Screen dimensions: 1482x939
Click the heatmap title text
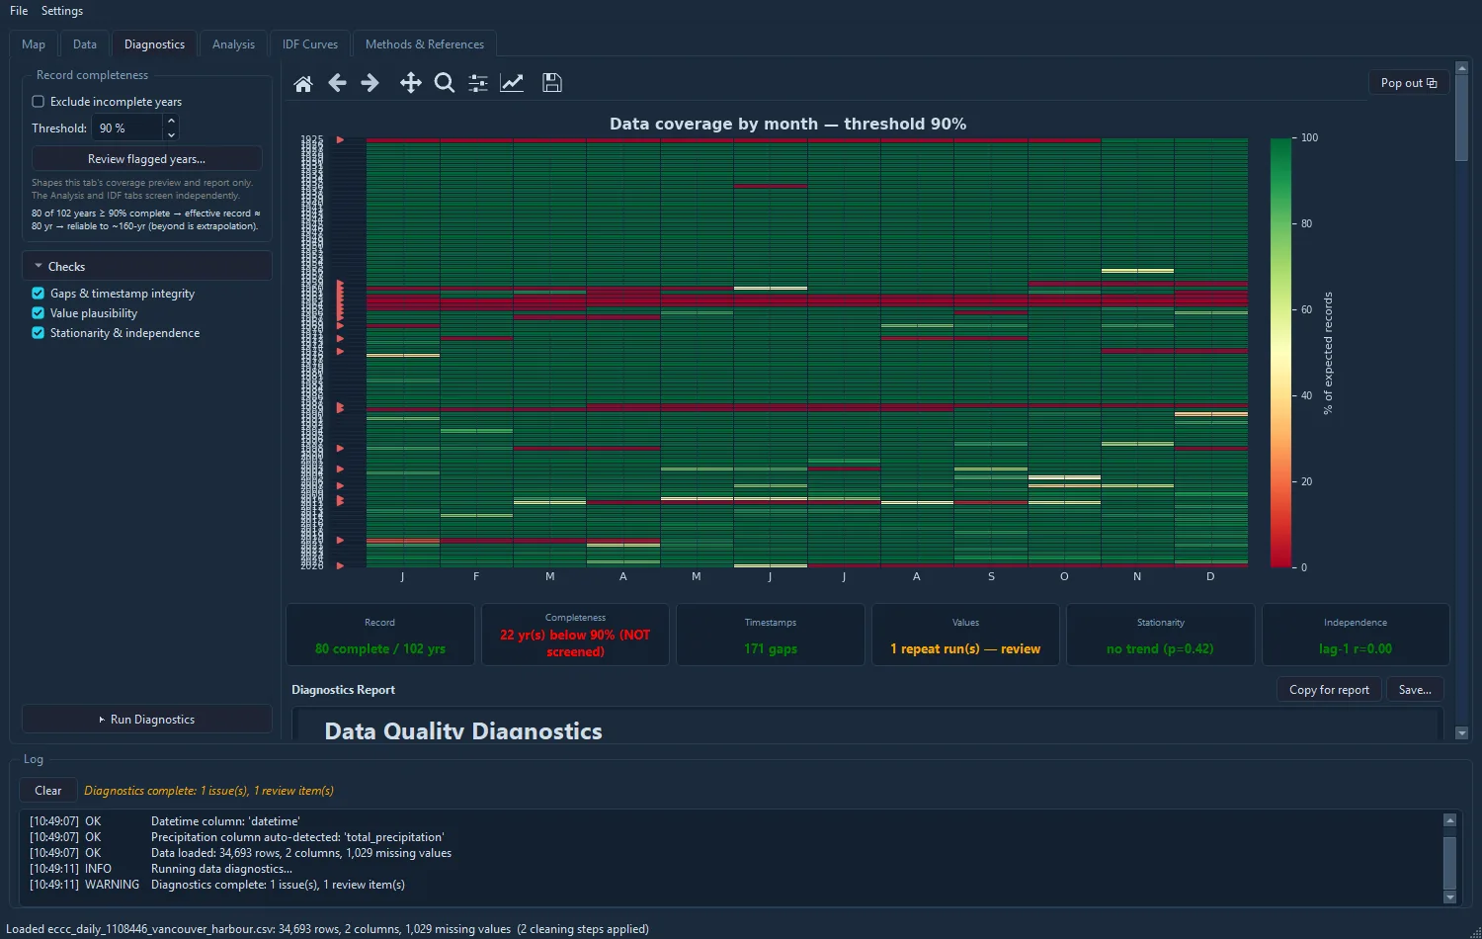(x=787, y=124)
